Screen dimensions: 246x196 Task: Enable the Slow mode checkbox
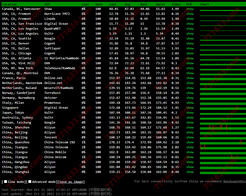click(x=6, y=182)
